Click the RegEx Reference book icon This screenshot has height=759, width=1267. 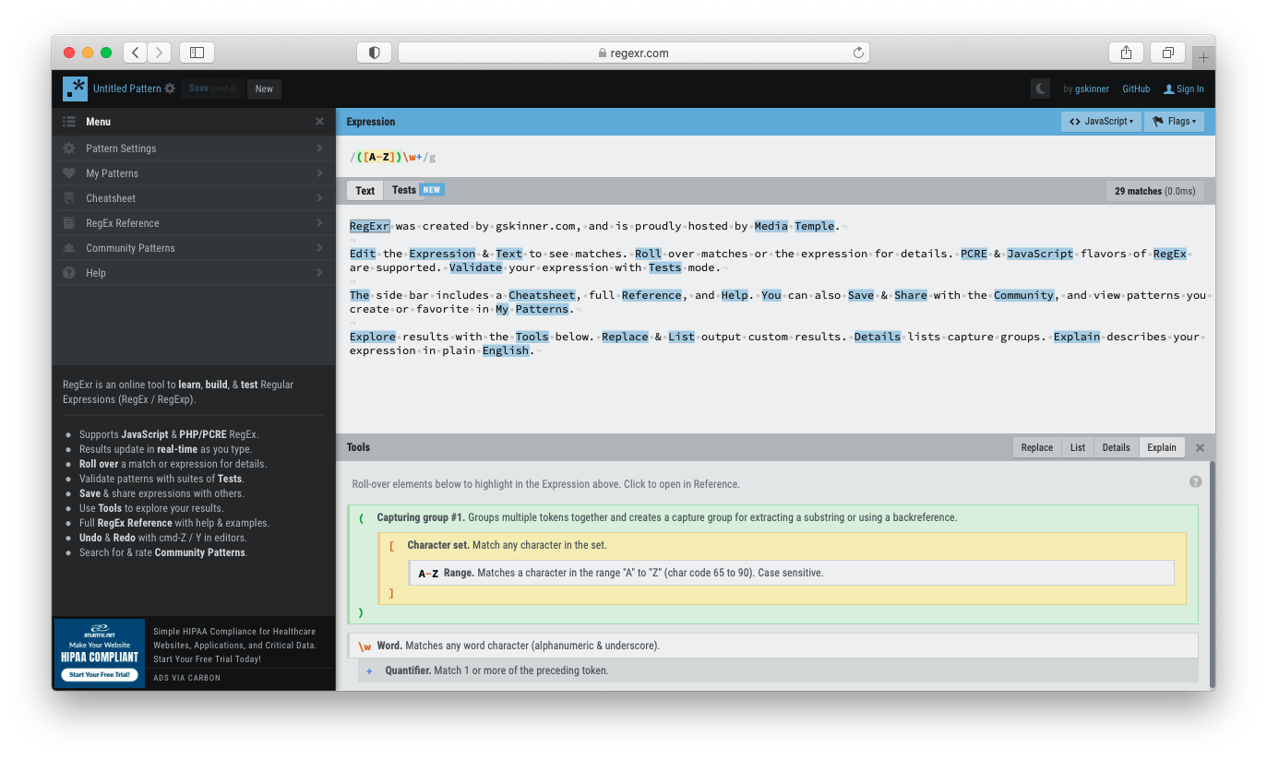click(x=69, y=223)
